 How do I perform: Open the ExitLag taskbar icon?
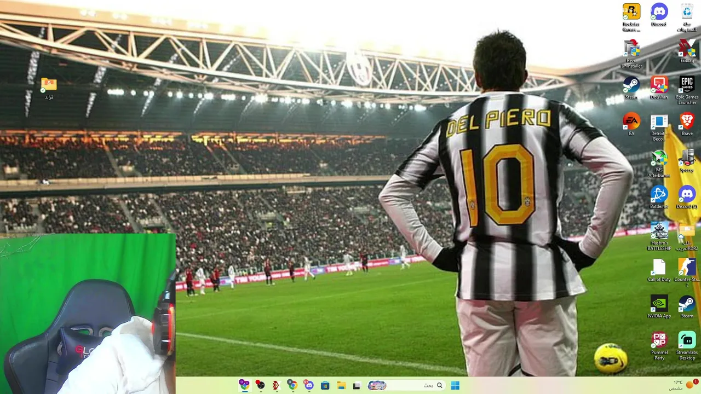point(275,385)
